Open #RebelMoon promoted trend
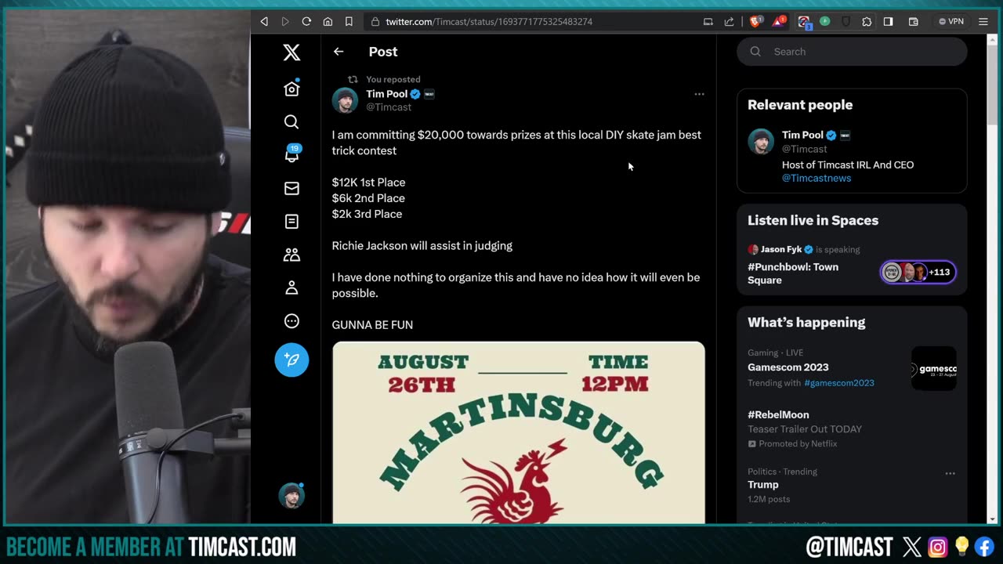The image size is (1003, 564). click(778, 414)
